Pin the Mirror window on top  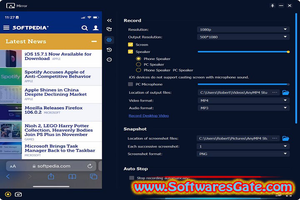coord(272,6)
